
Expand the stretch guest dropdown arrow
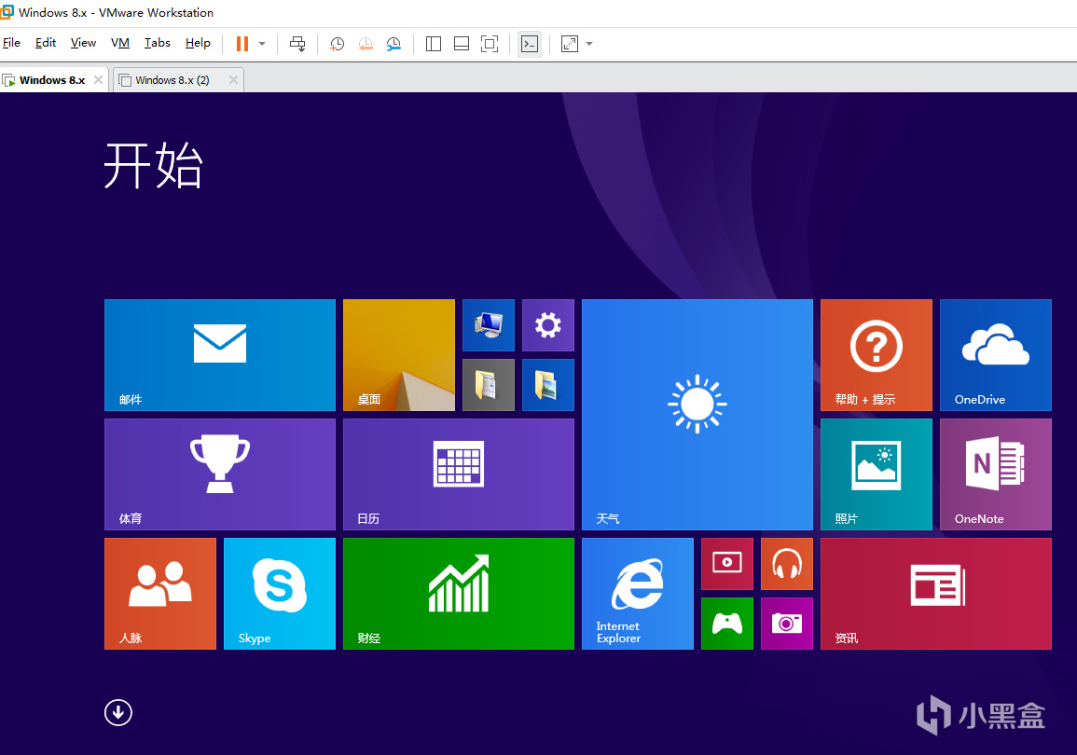point(589,44)
